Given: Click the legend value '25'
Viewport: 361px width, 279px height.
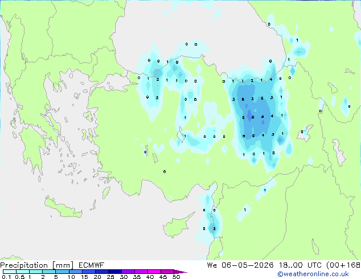Looking at the screenshot, I should point(110,277).
